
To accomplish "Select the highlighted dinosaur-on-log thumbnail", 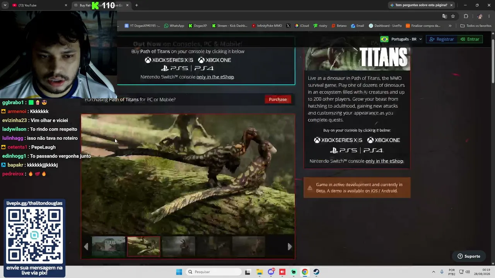I will (x=143, y=246).
